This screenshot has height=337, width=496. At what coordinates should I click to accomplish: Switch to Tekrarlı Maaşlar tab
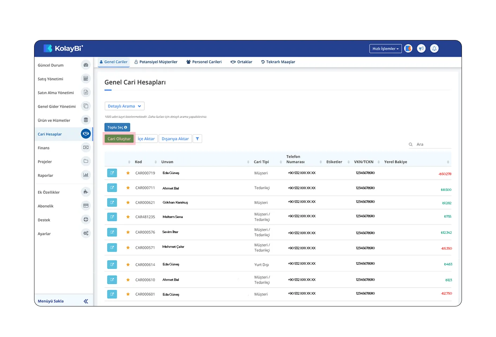click(278, 62)
